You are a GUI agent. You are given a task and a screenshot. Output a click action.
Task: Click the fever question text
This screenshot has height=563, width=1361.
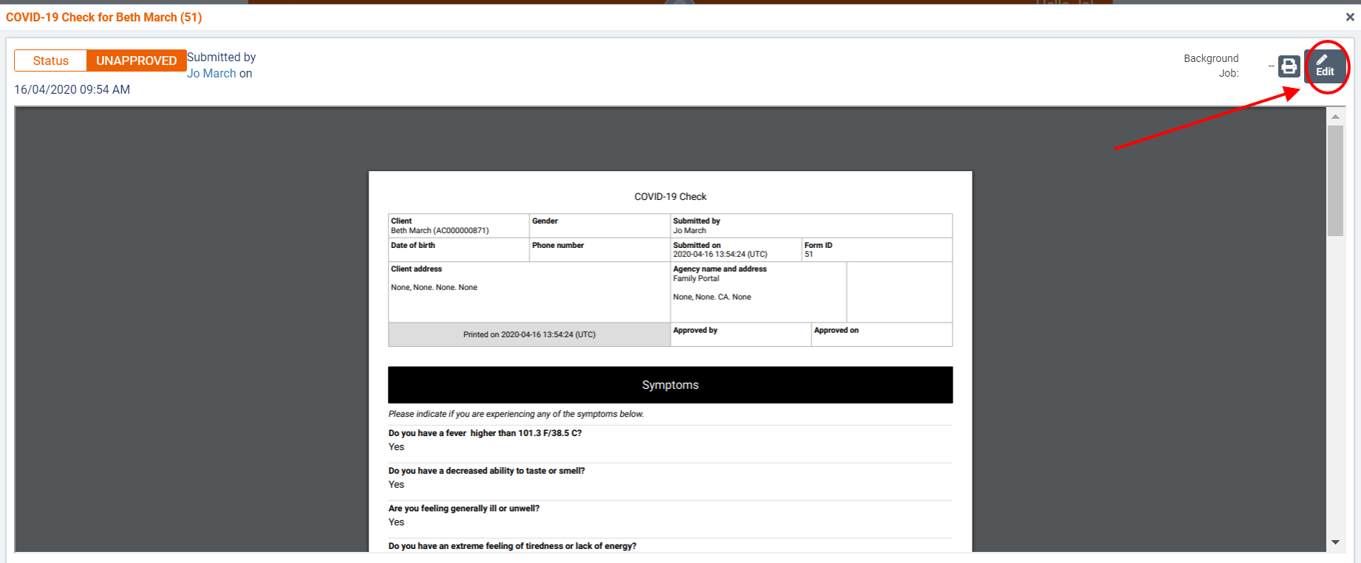[485, 433]
